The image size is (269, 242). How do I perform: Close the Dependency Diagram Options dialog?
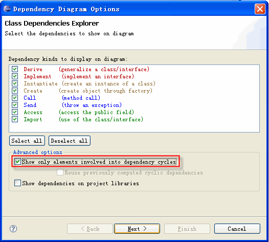pos(260,9)
